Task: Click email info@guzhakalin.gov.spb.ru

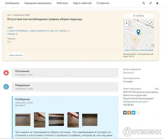Action: click(136, 102)
